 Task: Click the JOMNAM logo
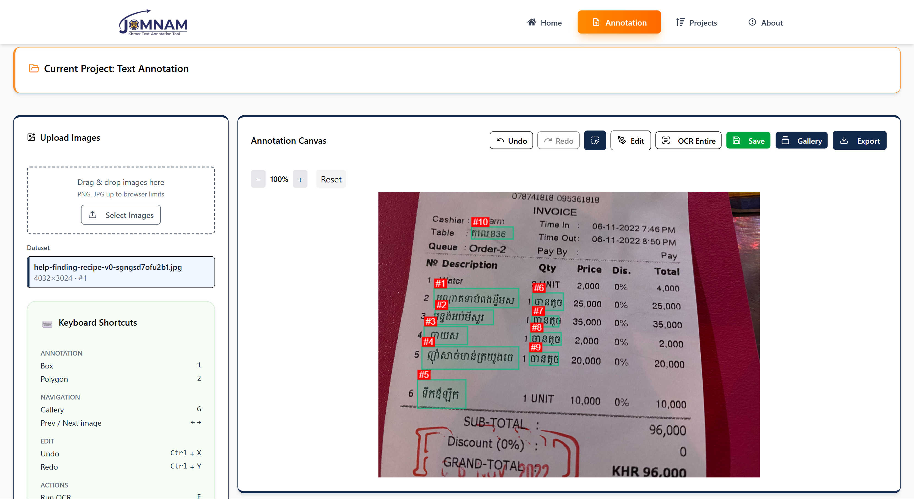(x=153, y=23)
